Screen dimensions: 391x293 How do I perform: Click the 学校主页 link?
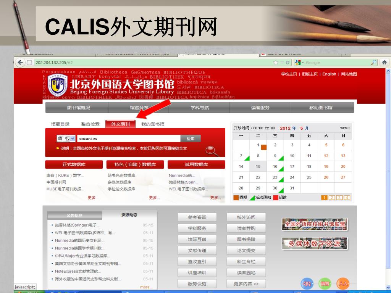pos(289,74)
